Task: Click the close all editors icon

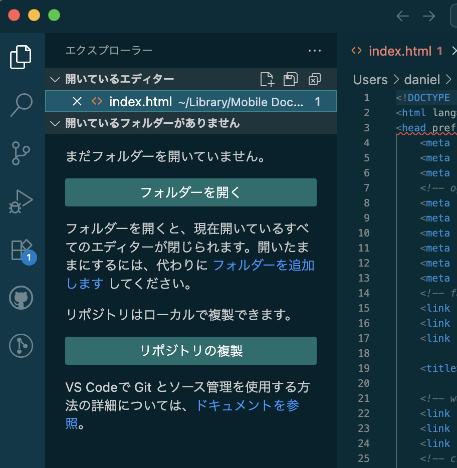Action: click(314, 79)
